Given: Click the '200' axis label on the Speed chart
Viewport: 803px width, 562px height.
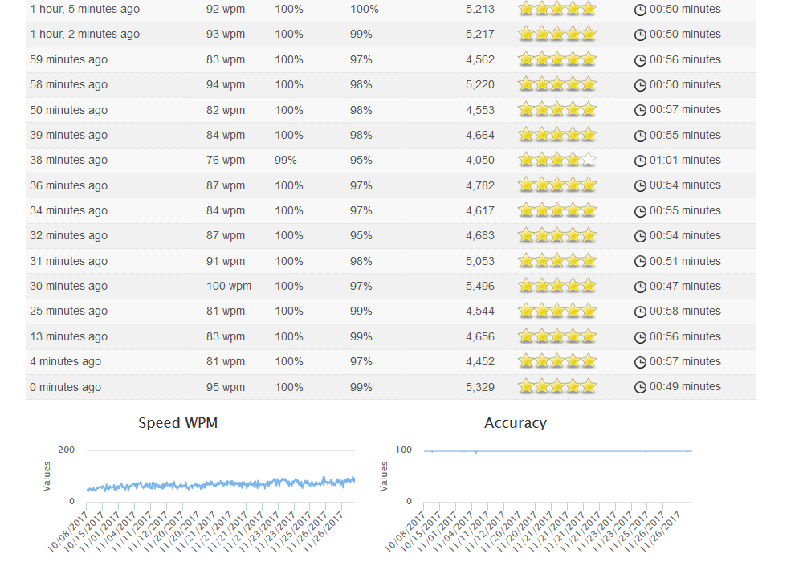Looking at the screenshot, I should click(x=66, y=450).
